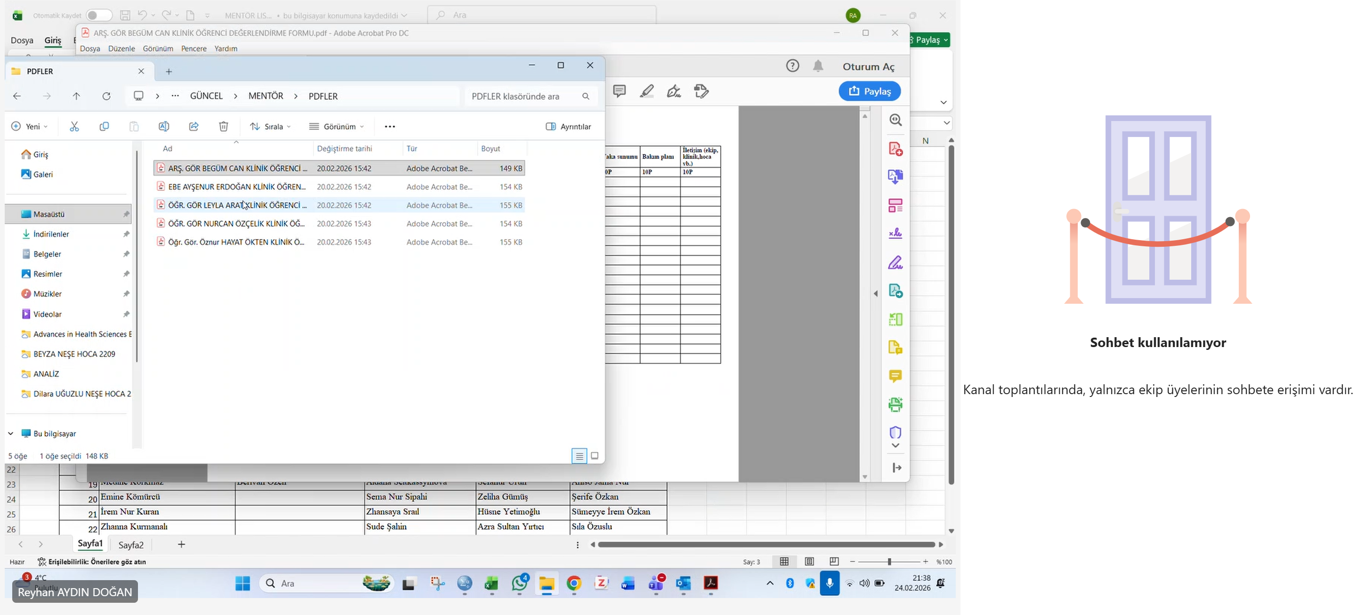Click the Rename icon in Explorer toolbar
Viewport: 1356px width, 615px height.
164,126
